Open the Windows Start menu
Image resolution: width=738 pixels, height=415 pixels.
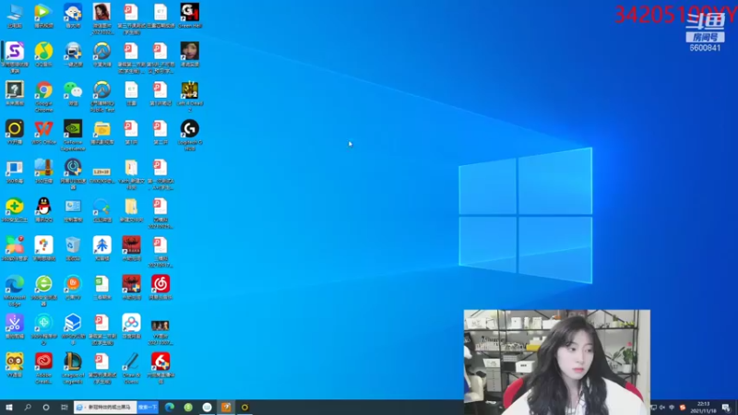click(x=9, y=407)
